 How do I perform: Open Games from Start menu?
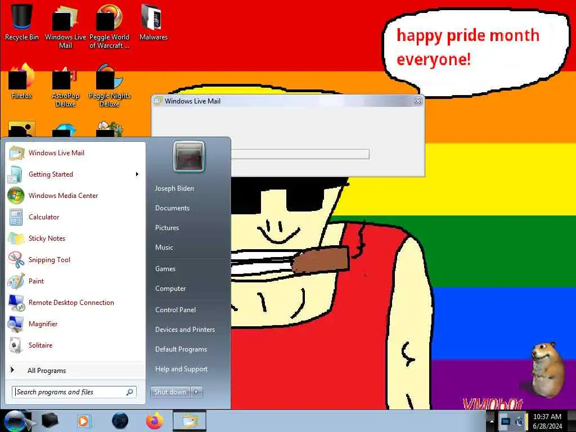165,269
